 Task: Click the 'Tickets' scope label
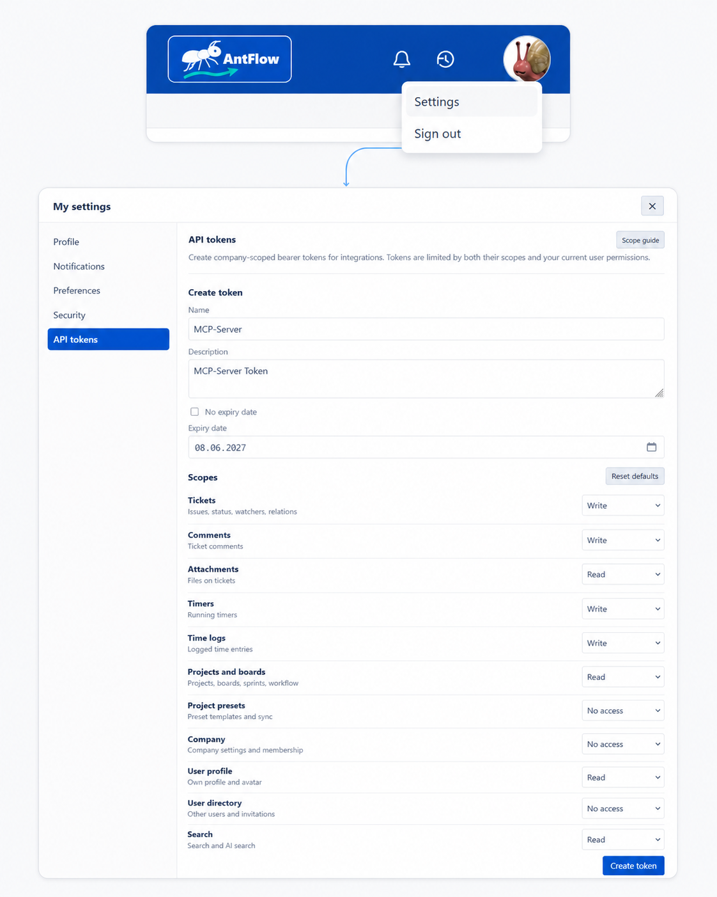tap(201, 500)
